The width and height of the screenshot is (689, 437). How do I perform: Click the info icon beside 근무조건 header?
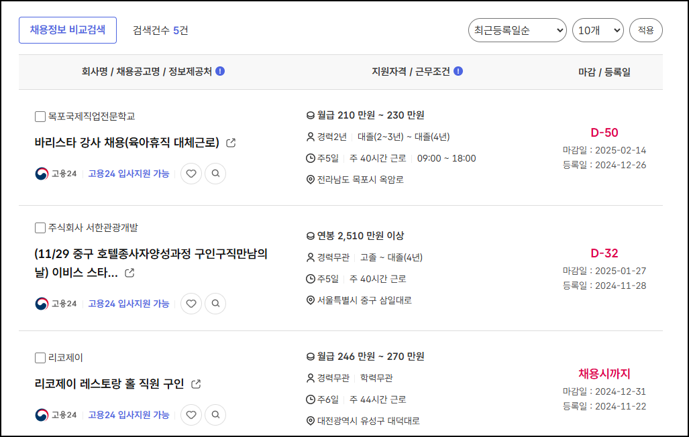458,71
